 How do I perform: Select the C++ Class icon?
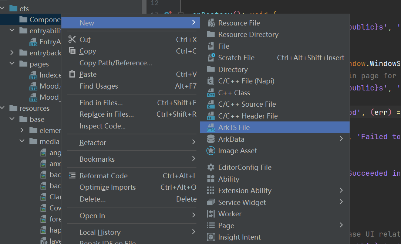(x=211, y=93)
